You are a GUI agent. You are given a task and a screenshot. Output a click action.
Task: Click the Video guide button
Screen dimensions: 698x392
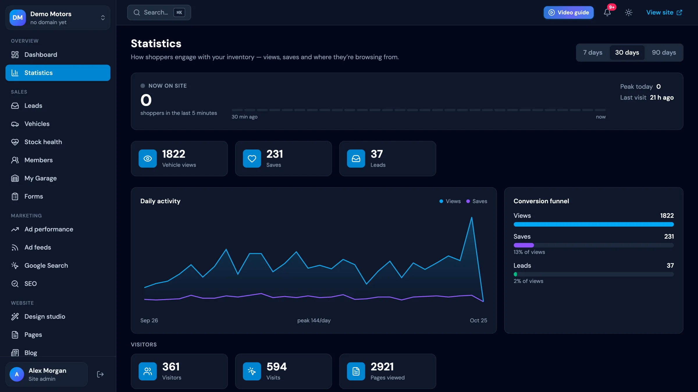click(569, 12)
